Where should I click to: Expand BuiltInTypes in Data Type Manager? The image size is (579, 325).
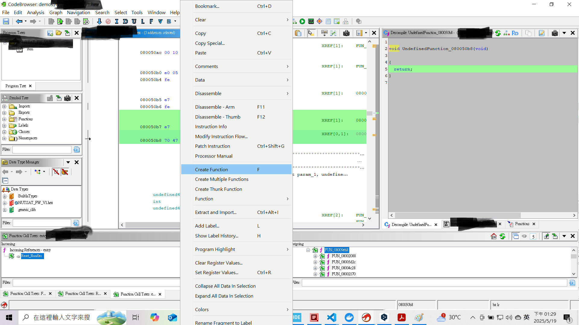(x=5, y=196)
